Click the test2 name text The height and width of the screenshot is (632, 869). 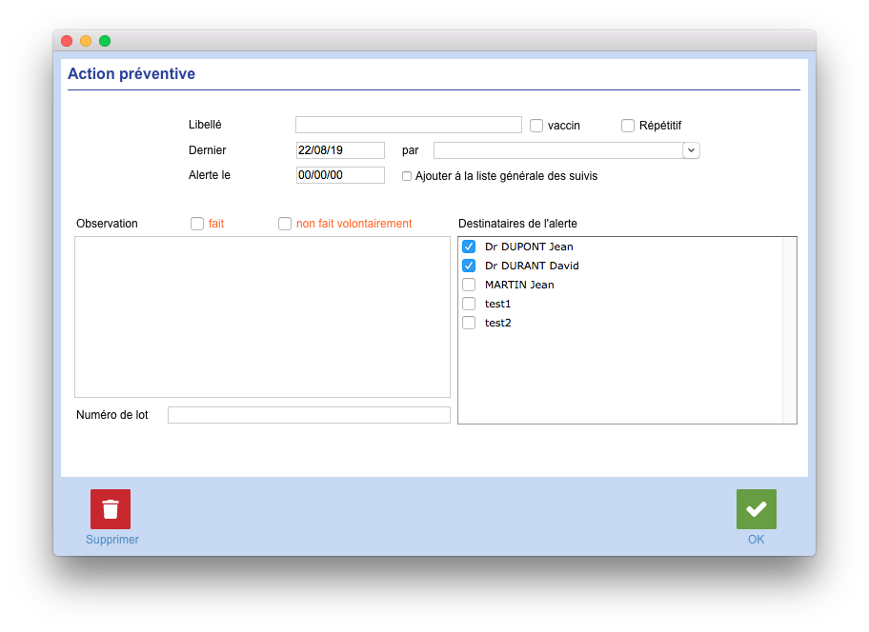(497, 324)
